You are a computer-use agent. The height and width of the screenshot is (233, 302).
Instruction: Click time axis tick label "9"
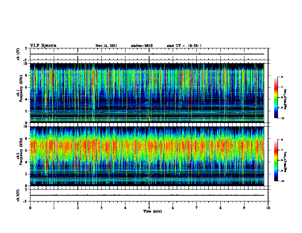click(x=244, y=208)
